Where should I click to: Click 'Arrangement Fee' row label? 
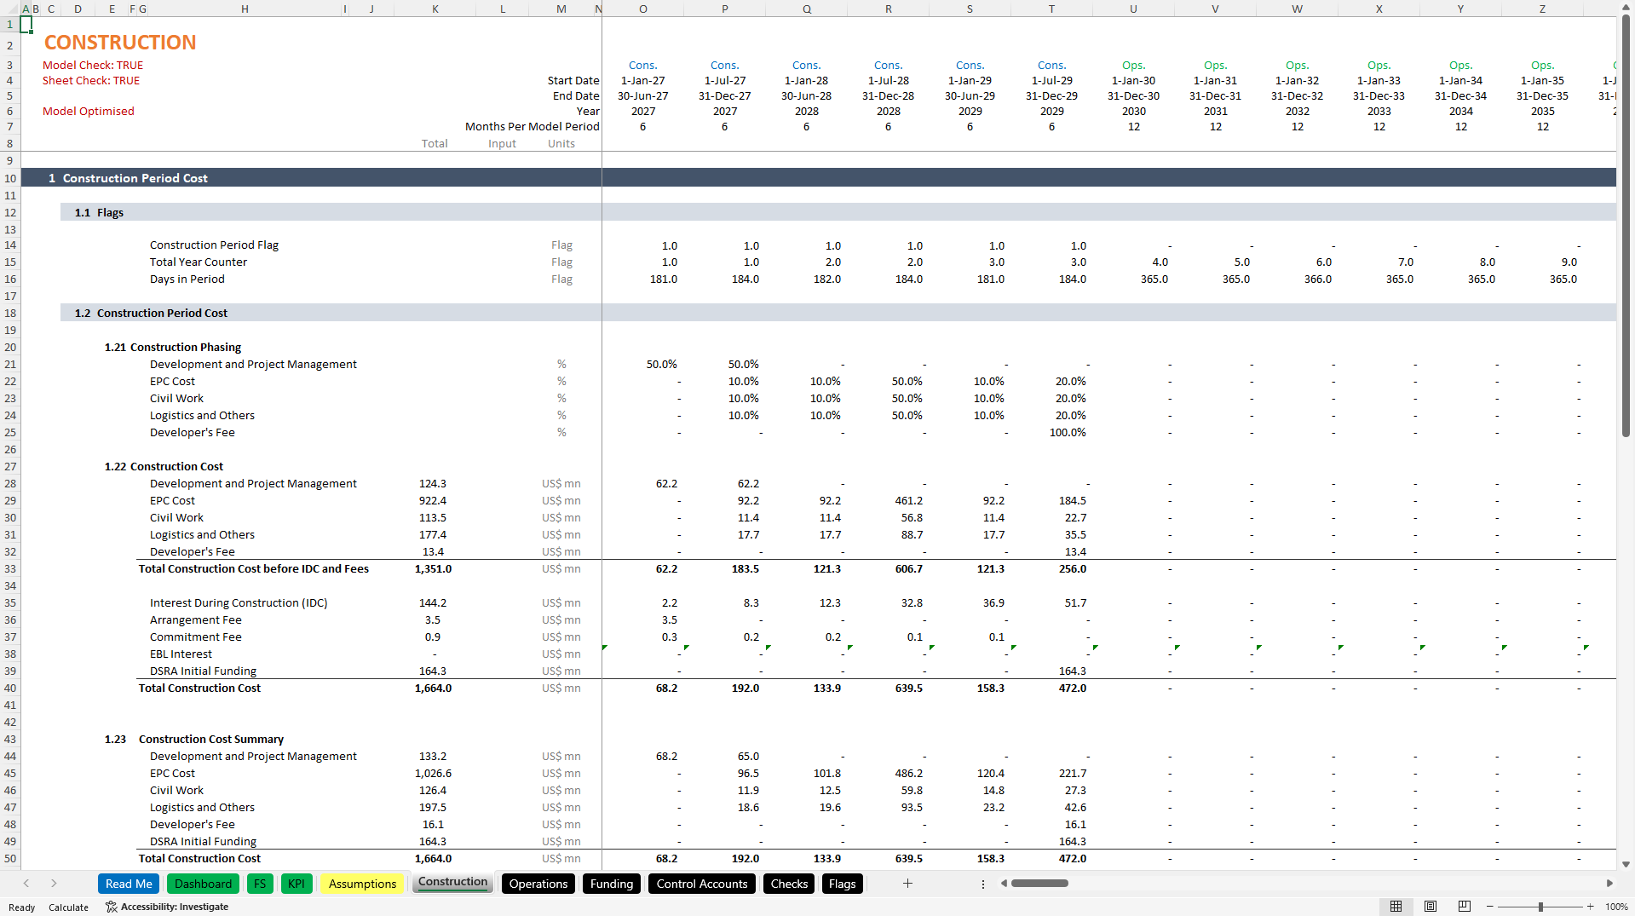196,619
